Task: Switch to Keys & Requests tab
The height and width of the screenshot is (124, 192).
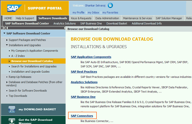Action: coord(81,18)
